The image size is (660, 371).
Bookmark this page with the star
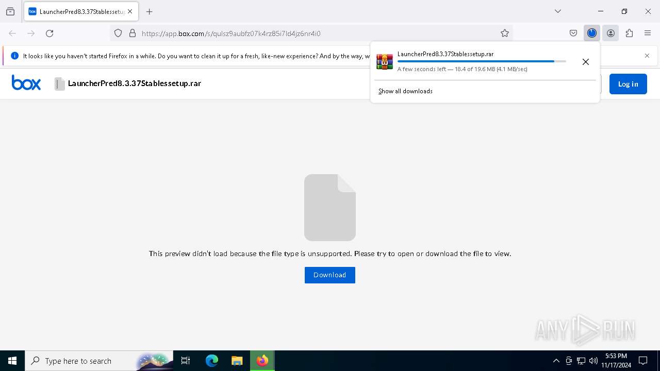click(505, 33)
